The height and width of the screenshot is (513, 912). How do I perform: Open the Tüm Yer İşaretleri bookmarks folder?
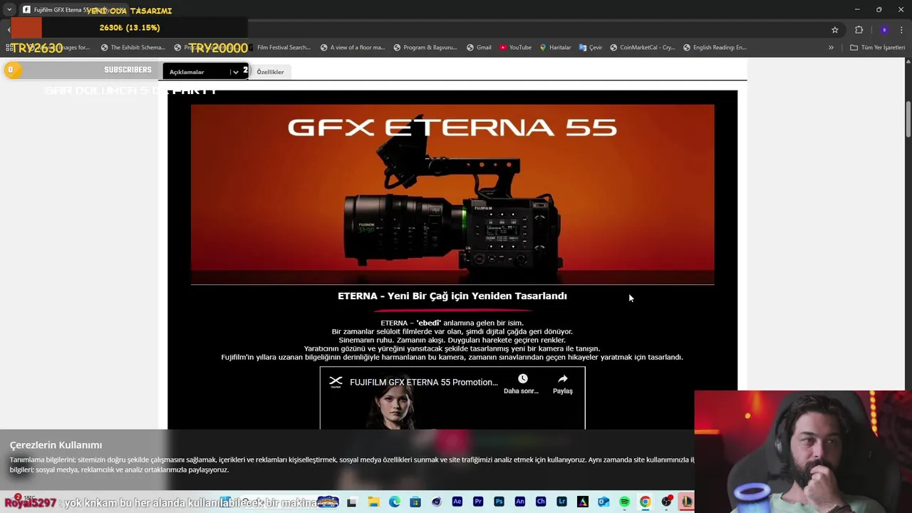[x=878, y=48]
